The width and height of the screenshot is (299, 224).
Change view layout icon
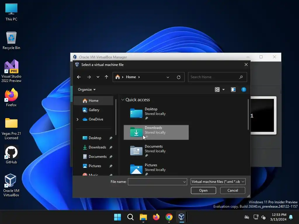pos(217,90)
